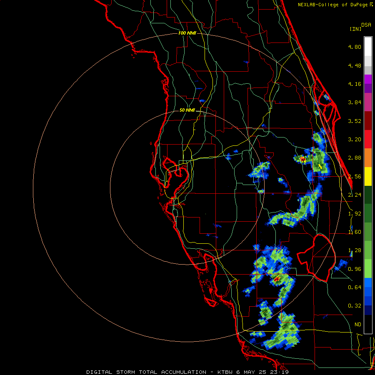Pick the light green swatch near 0.96
This screenshot has height=375, width=375.
point(368,269)
